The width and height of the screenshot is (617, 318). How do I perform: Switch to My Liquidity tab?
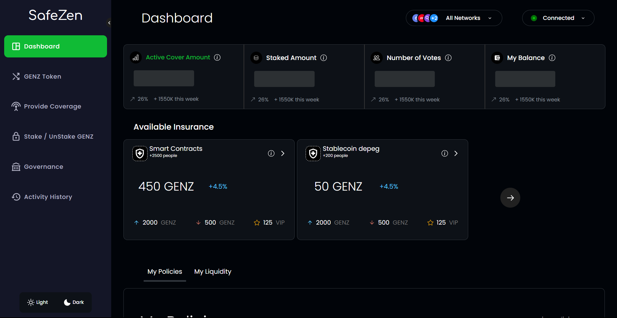(x=213, y=272)
